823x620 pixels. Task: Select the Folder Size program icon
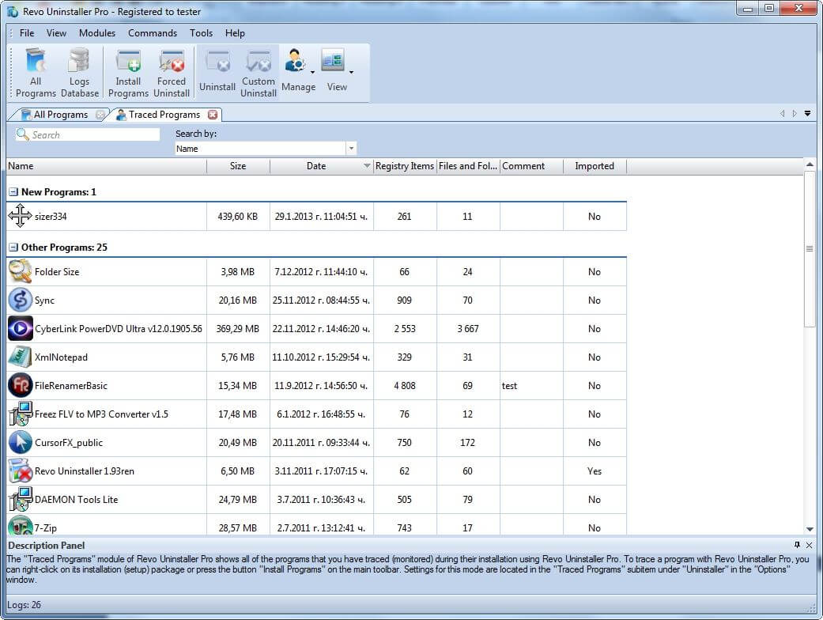(x=20, y=271)
